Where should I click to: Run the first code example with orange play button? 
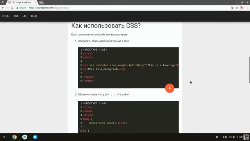point(170,88)
